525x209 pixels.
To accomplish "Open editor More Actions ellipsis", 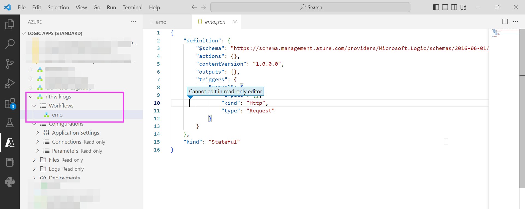I will (515, 22).
